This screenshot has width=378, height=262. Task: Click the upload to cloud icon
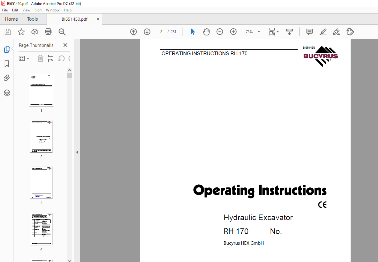[35, 32]
